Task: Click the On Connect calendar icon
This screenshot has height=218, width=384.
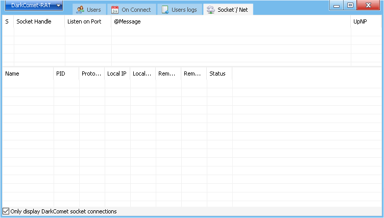Action: tap(115, 10)
